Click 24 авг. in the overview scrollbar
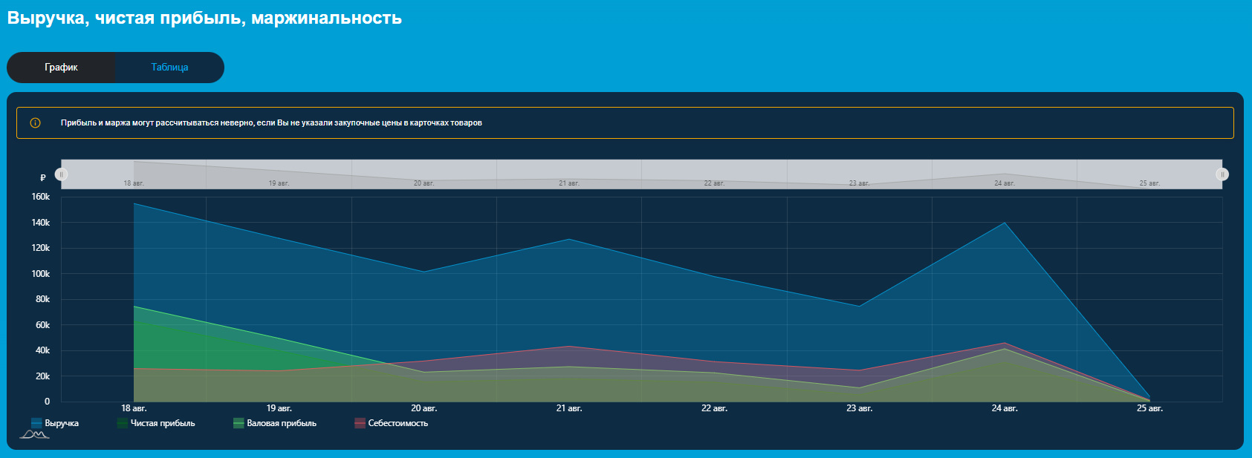This screenshot has height=458, width=1252. pos(1004,183)
